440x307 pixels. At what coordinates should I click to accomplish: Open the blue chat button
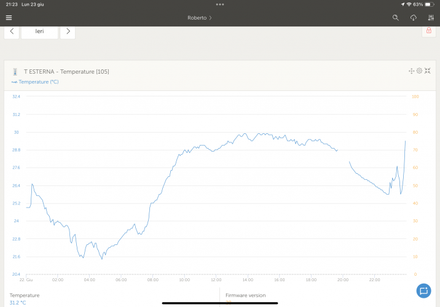click(423, 290)
